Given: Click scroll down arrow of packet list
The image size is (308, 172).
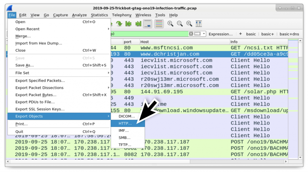Looking at the screenshot, I should pyautogui.click(x=300, y=158).
